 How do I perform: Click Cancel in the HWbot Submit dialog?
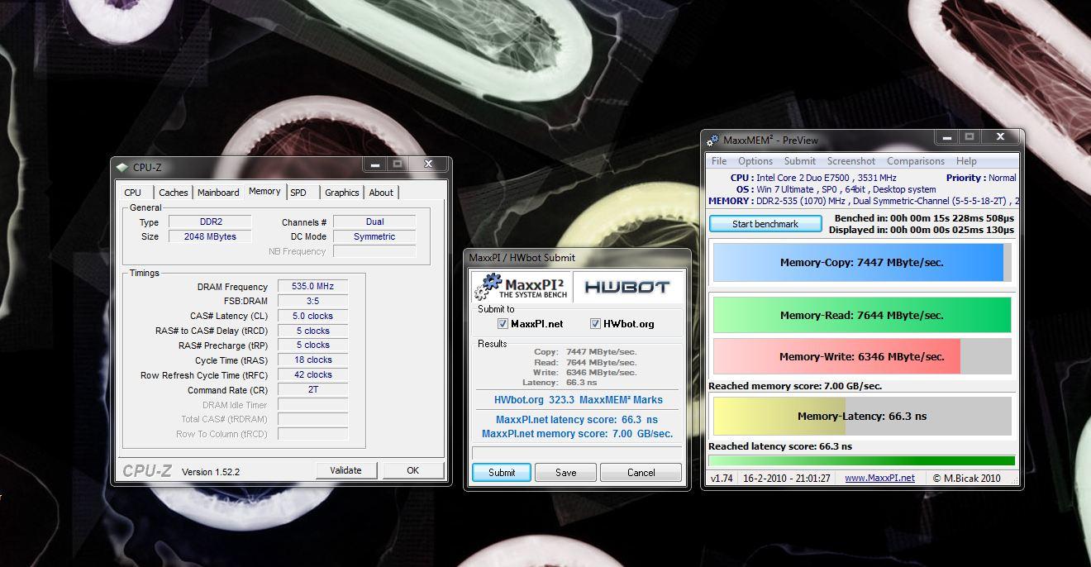point(641,473)
